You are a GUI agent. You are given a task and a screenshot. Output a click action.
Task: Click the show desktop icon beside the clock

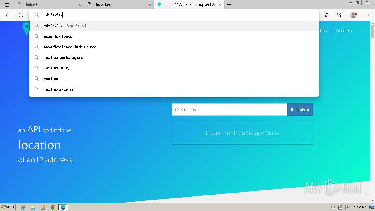click(372, 207)
